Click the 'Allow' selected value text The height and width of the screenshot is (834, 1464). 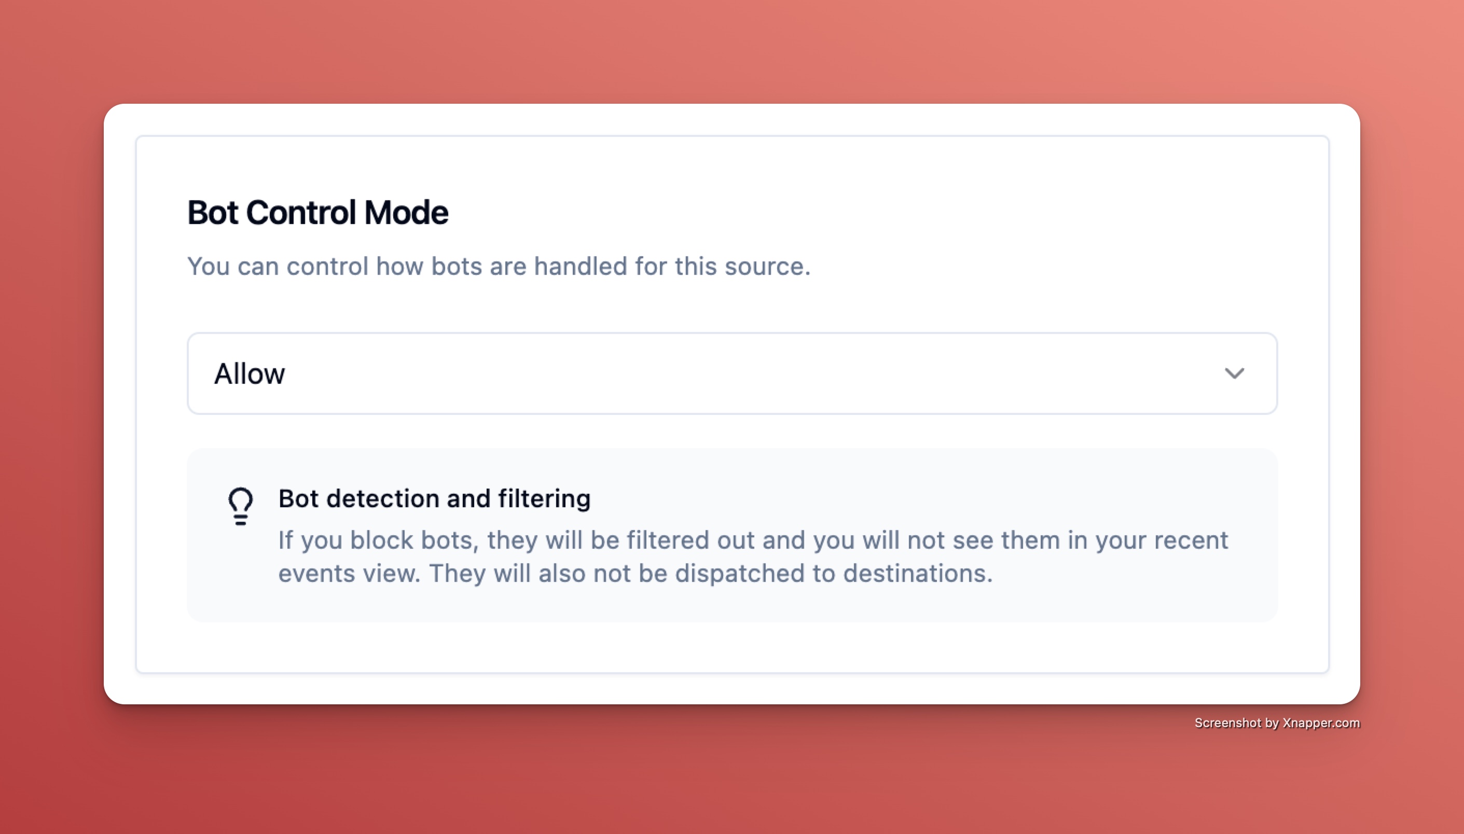249,374
